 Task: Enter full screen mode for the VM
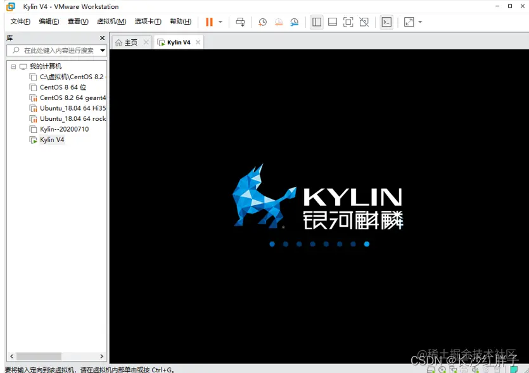click(x=348, y=22)
